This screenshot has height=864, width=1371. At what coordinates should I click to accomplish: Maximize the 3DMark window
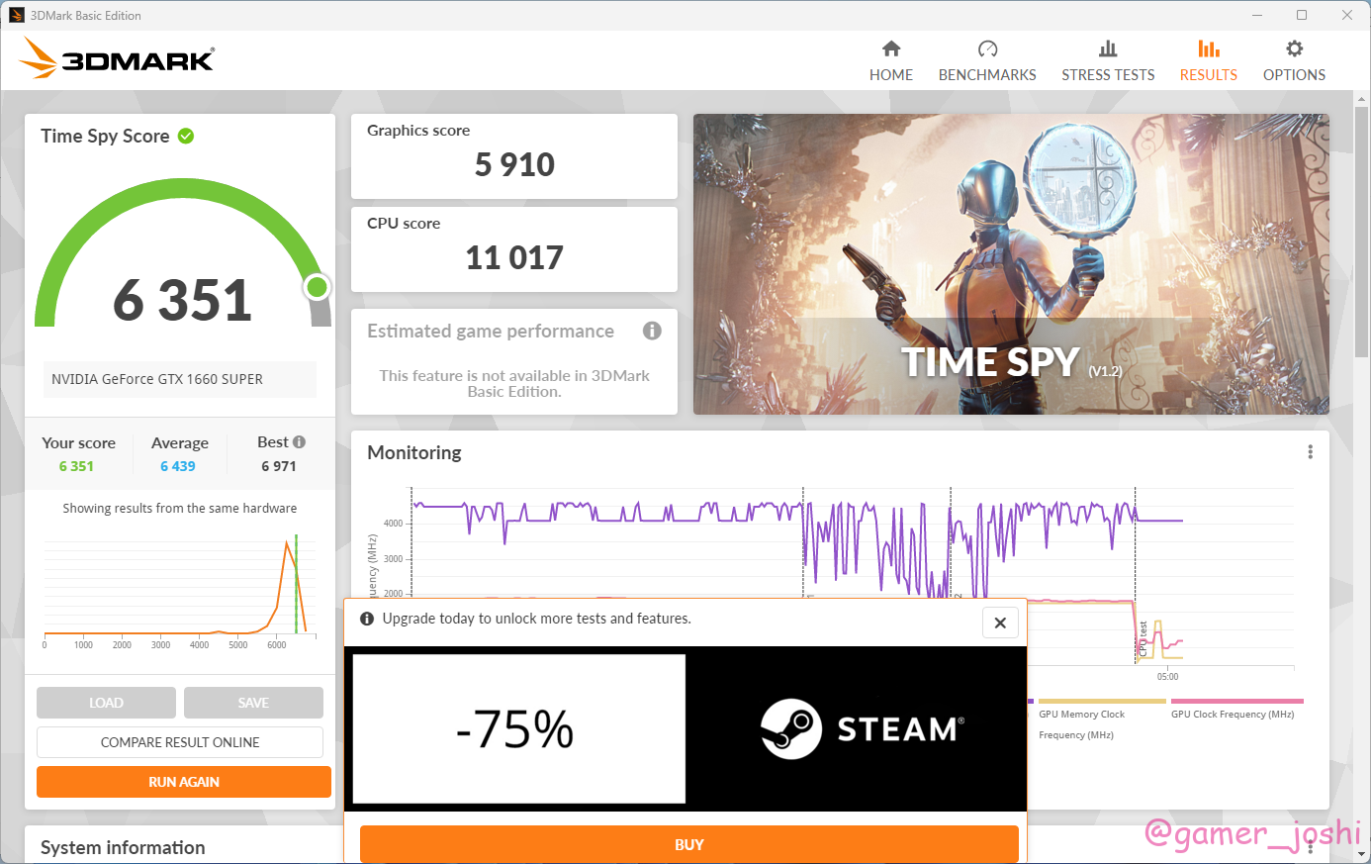click(x=1302, y=15)
